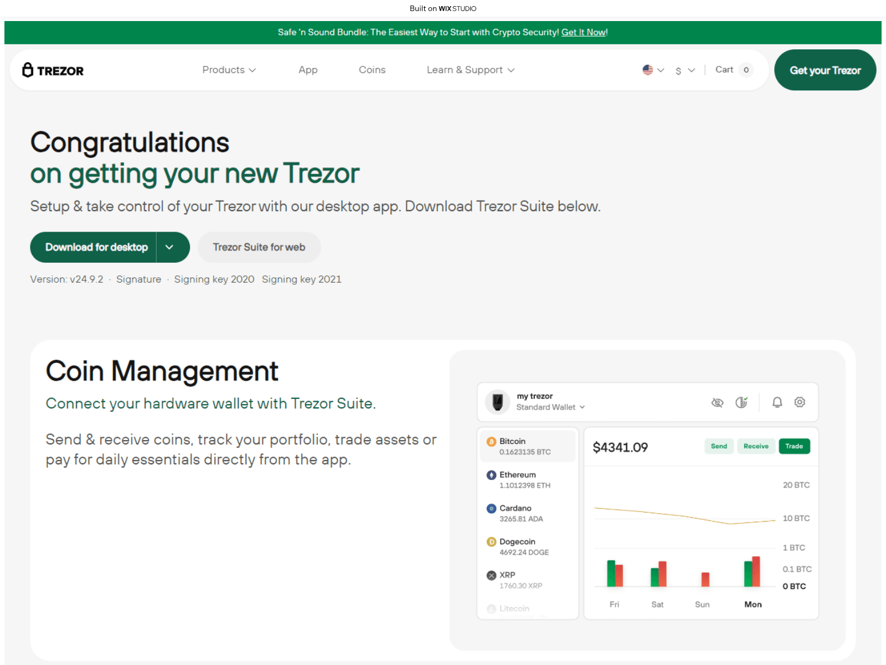Follow the Get It Now banner link
This screenshot has height=665, width=886.
click(x=584, y=32)
